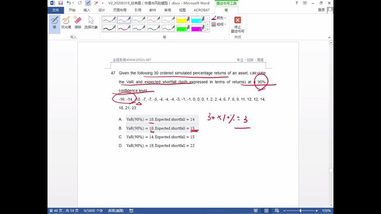Customize the quick access toolbar dropdown
Screen dimensions: 381x214
(x=102, y=3)
